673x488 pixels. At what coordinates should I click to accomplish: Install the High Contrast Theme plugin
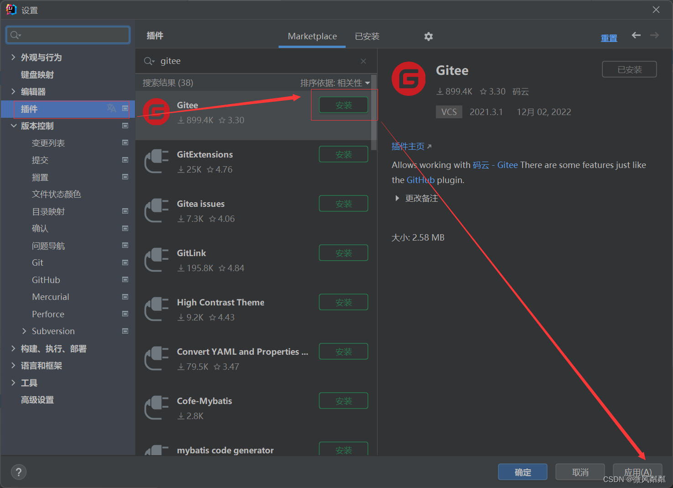[x=343, y=302]
